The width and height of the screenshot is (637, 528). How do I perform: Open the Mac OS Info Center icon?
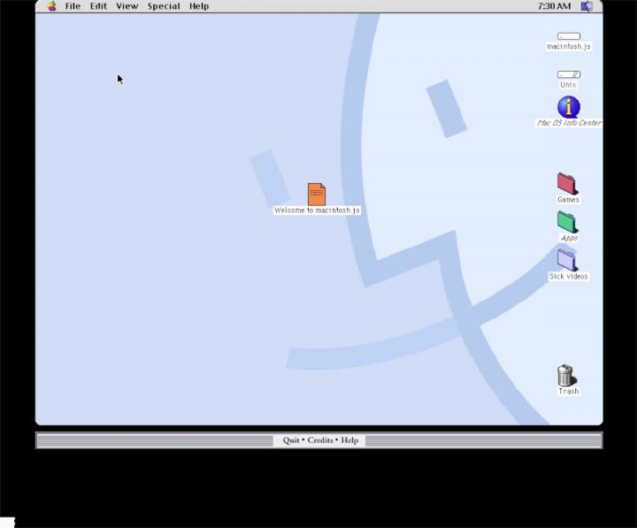(x=568, y=108)
